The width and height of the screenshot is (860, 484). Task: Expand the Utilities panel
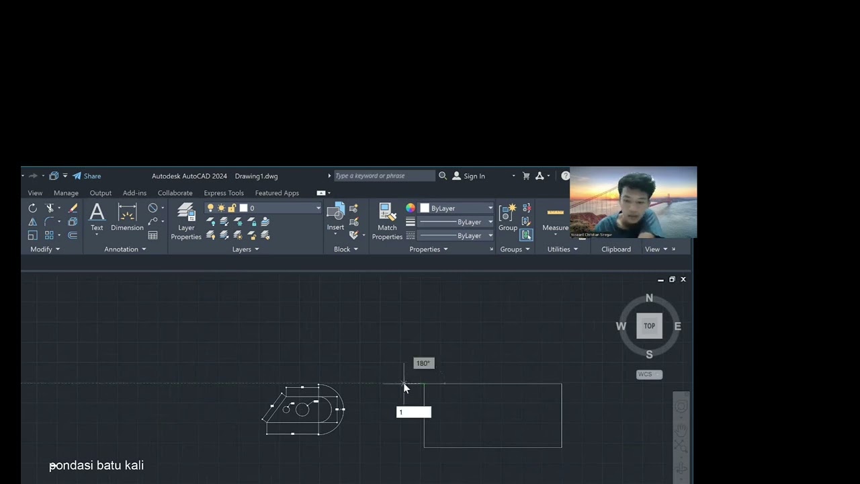(x=562, y=249)
